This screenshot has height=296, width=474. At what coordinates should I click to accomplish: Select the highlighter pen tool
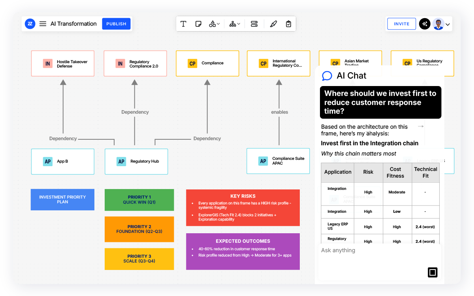coord(273,24)
